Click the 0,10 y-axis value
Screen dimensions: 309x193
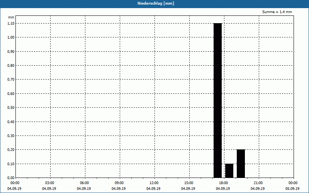click(11, 164)
